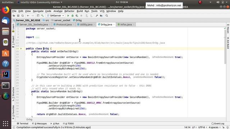Click the run gutter arrow beside class Drbg

click(x=21, y=49)
